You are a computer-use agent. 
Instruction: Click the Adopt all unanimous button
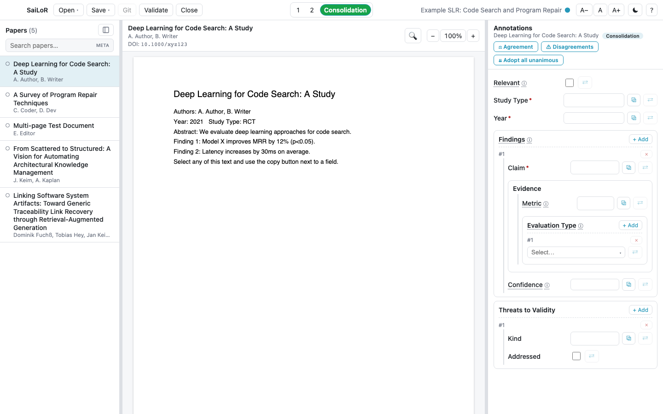pyautogui.click(x=529, y=60)
